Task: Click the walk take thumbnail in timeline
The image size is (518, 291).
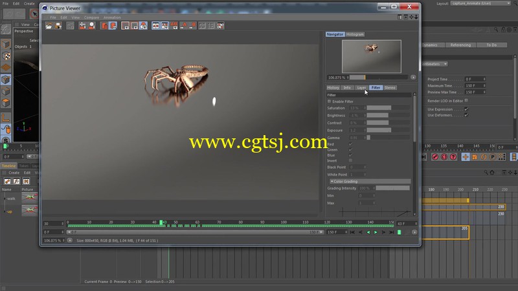Action: (30, 198)
